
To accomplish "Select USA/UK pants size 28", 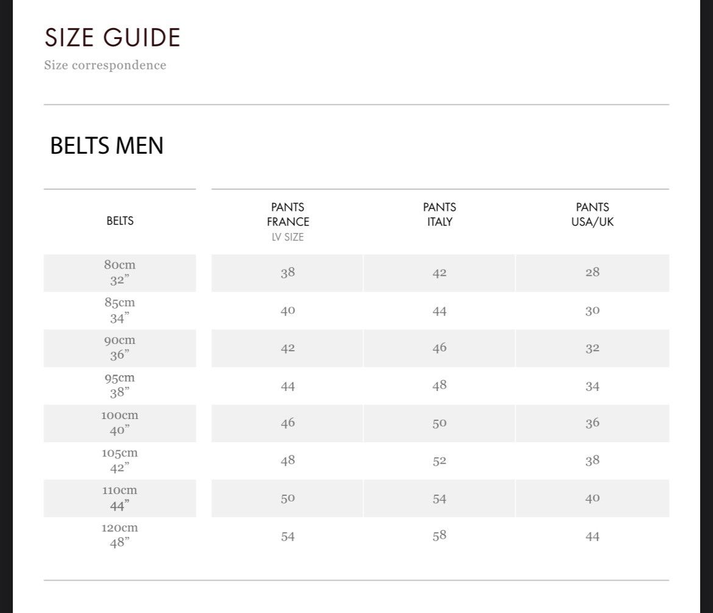I will pos(592,273).
